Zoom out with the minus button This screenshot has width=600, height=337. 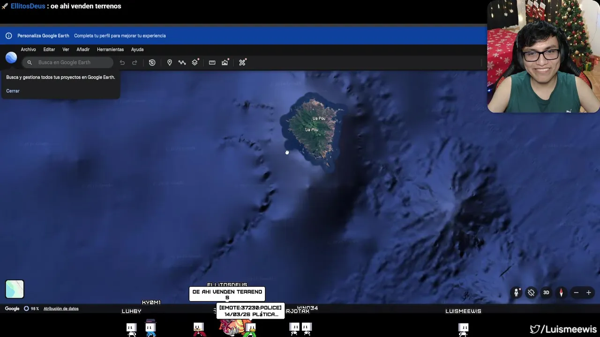tap(576, 293)
